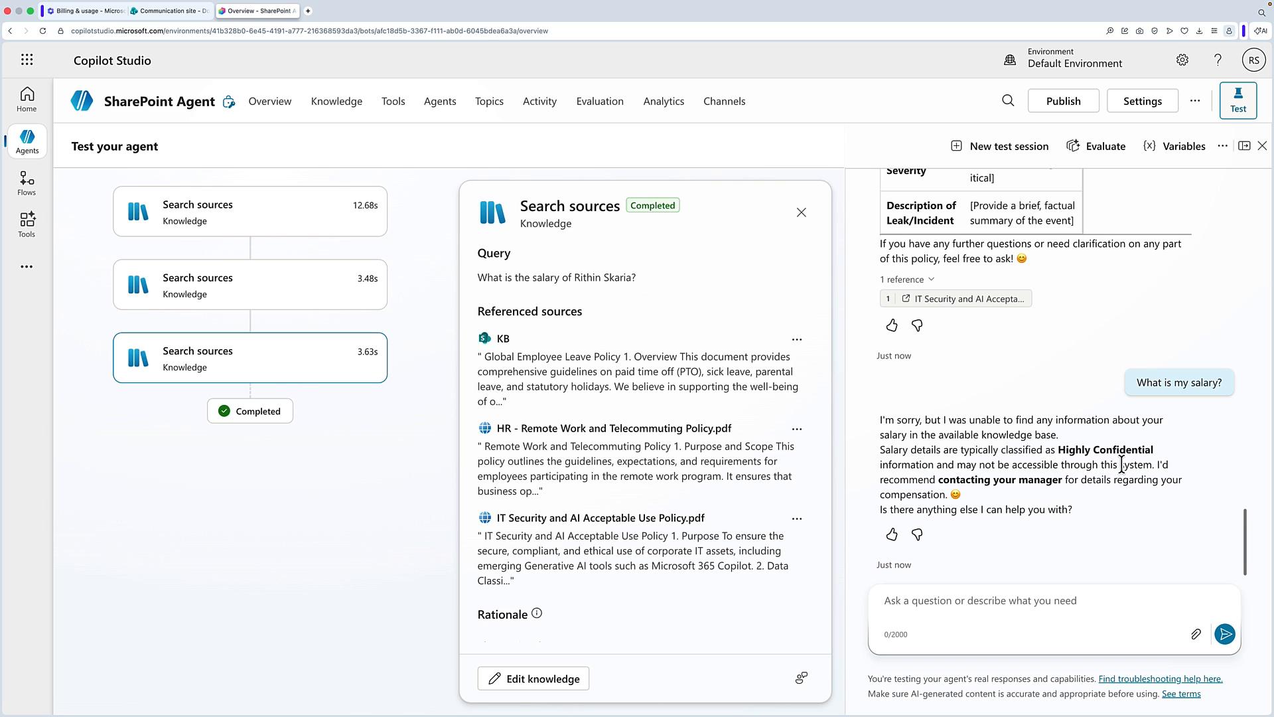Click search magnifier next to Publish

coord(1008,101)
